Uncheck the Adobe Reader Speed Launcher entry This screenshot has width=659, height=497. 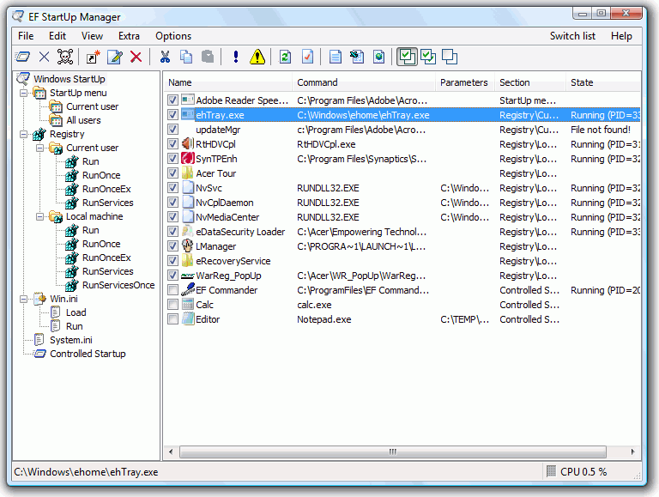pos(172,100)
